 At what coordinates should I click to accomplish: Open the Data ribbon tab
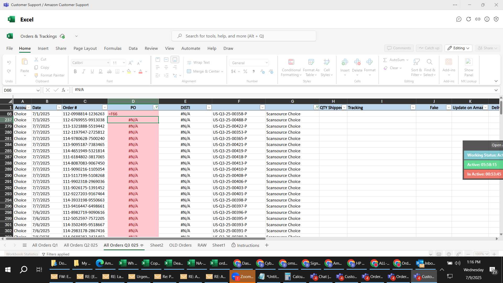pos(133,48)
